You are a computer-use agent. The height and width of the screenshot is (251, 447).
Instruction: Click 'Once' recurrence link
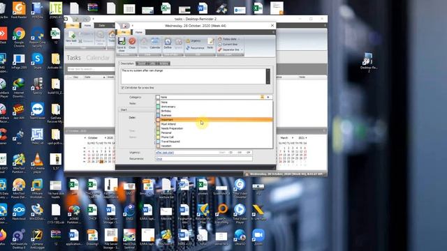click(x=159, y=159)
